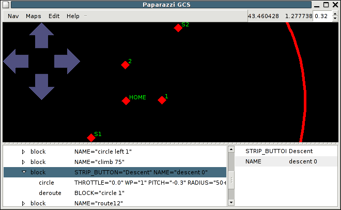Select the S2 waypoint diamond
Screen dimensions: 341x210
pyautogui.click(x=178, y=28)
